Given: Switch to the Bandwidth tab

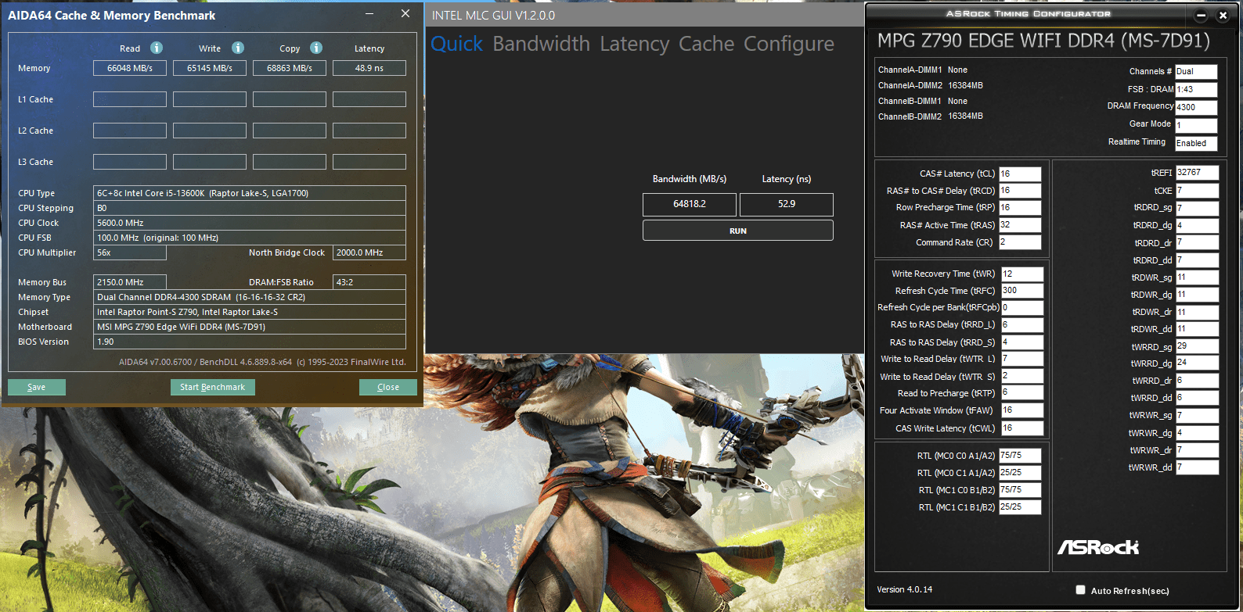Looking at the screenshot, I should point(542,44).
